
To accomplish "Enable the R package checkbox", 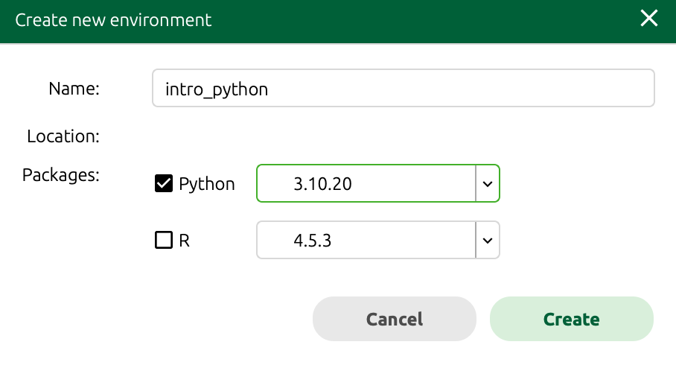I will [x=164, y=240].
